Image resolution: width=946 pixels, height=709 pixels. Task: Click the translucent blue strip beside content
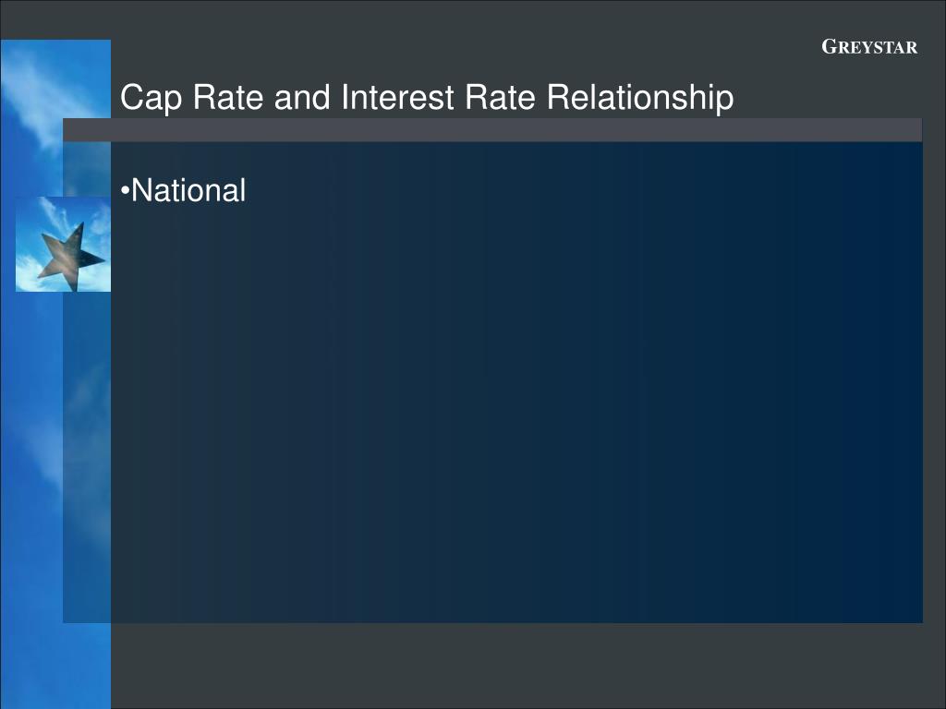point(87,458)
